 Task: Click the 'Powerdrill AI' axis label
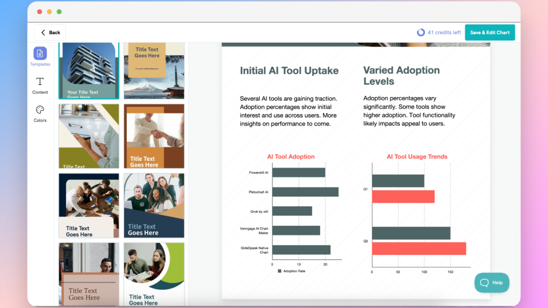click(x=258, y=172)
